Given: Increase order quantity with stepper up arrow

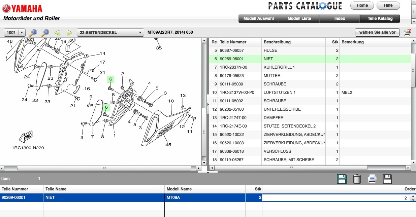Looking at the screenshot, I should point(413,196).
